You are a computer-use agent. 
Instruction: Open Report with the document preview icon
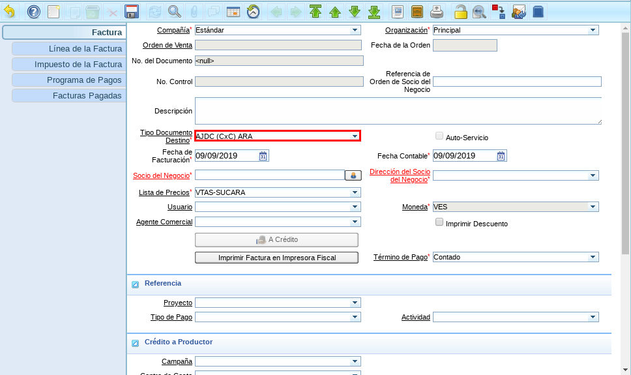click(x=398, y=12)
